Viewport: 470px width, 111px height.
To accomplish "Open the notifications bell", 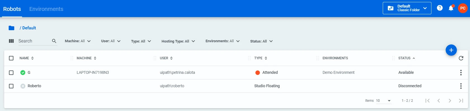I will tap(451, 8).
